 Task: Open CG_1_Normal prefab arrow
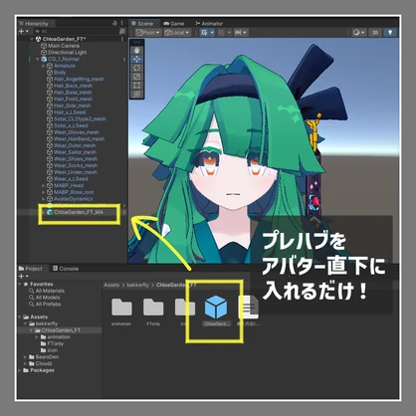click(x=124, y=59)
